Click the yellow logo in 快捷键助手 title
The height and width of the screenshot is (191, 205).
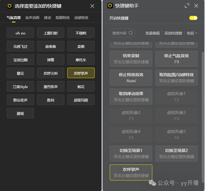(x=110, y=6)
